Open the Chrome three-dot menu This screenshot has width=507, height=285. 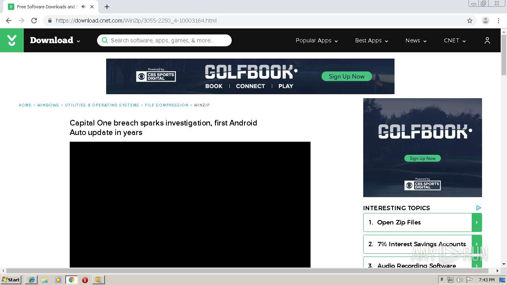498,21
